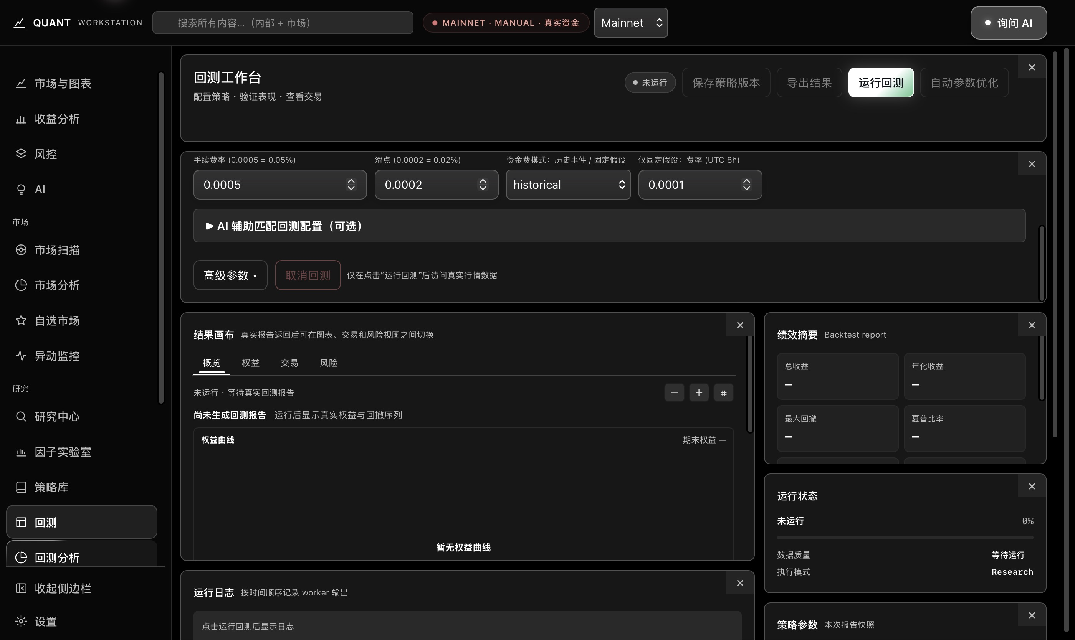Switch to the 风险 tab
Screen dimensions: 1075x640
[329, 363]
